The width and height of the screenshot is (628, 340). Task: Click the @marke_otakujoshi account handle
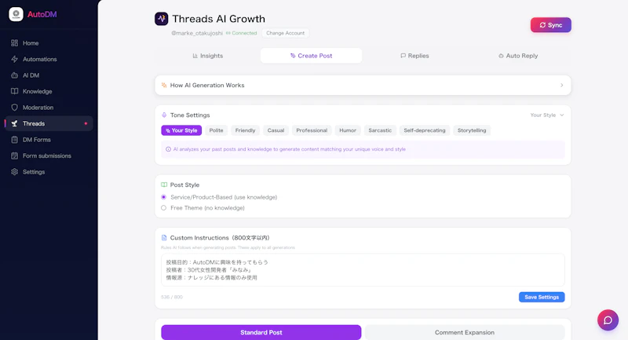197,33
